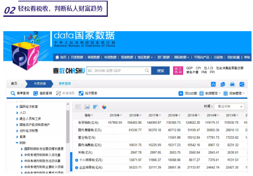Screen dimensions: 253x176
Task: Click the print icon in breadcrumb bar
Action: point(232,84)
